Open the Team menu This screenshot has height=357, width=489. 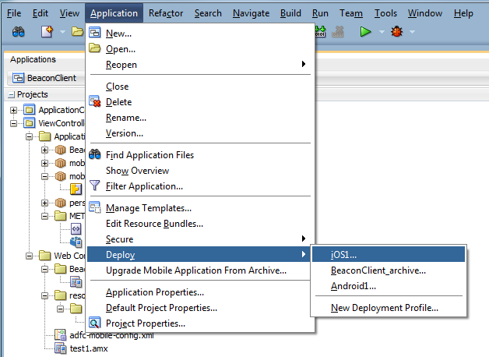click(x=351, y=13)
